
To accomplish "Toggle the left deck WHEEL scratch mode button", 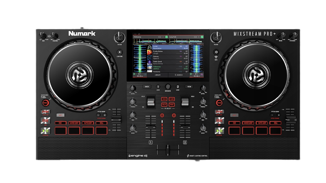I will click(x=46, y=103).
